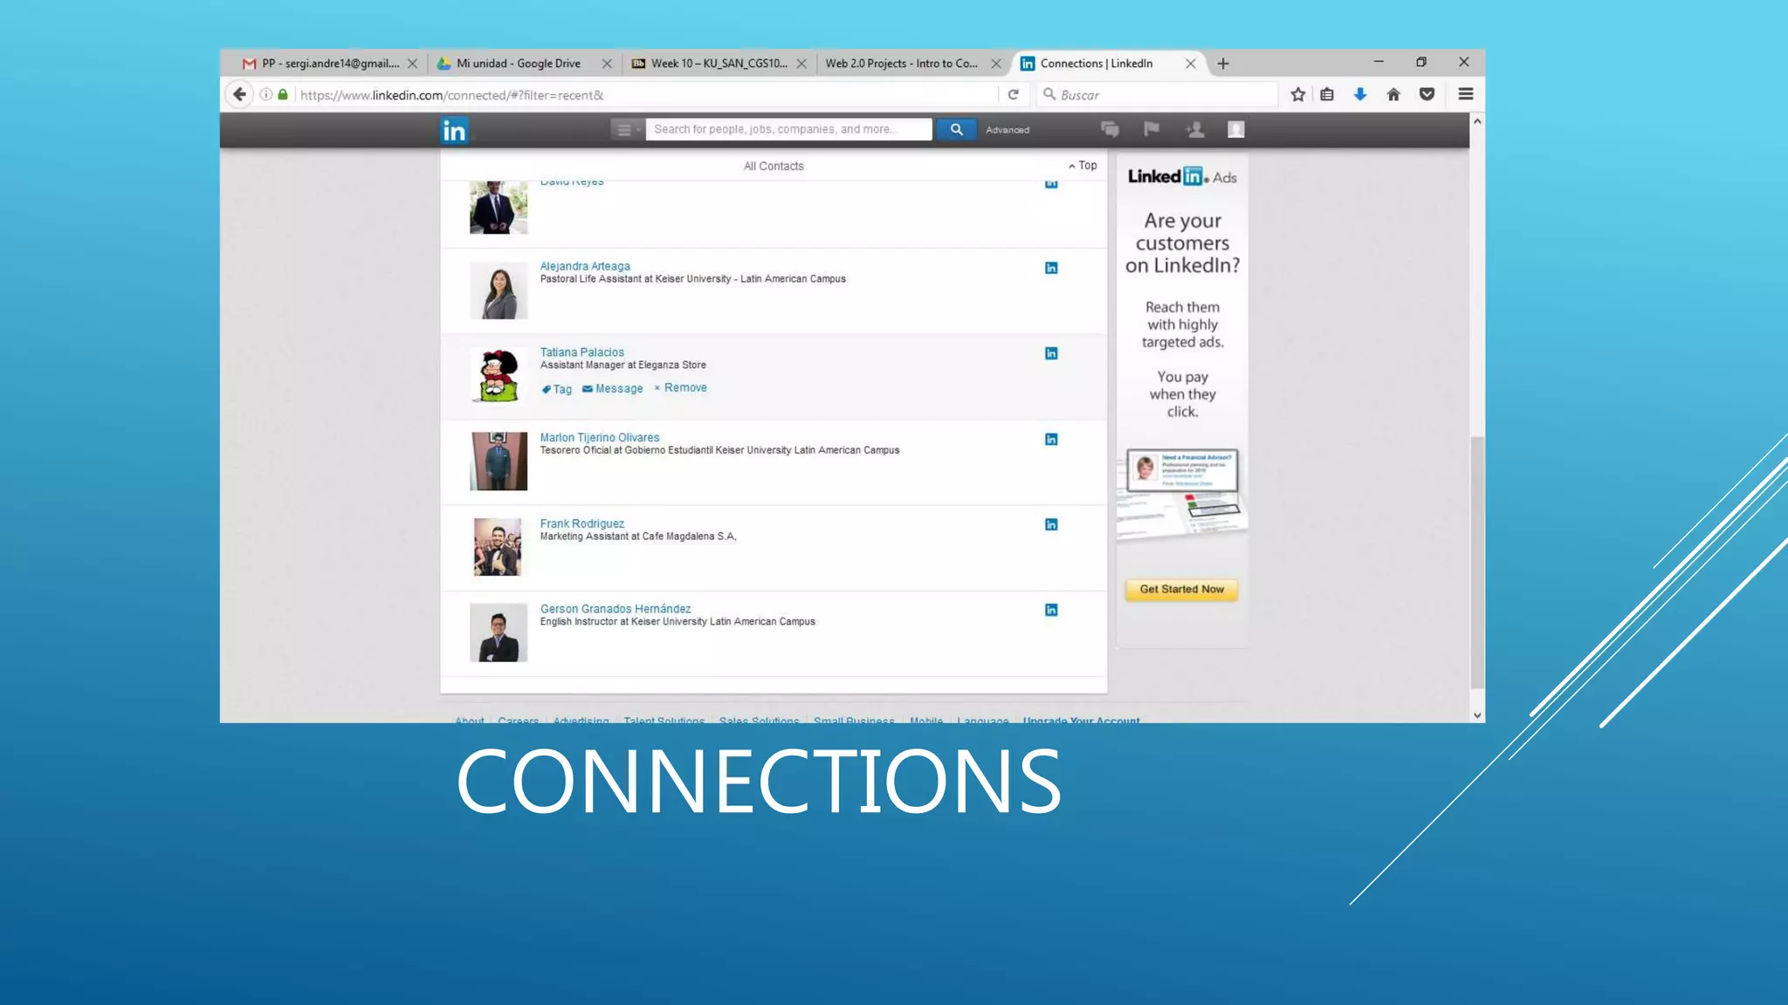Click the LinkedIn search input field
1788x1005 pixels.
pos(788,129)
